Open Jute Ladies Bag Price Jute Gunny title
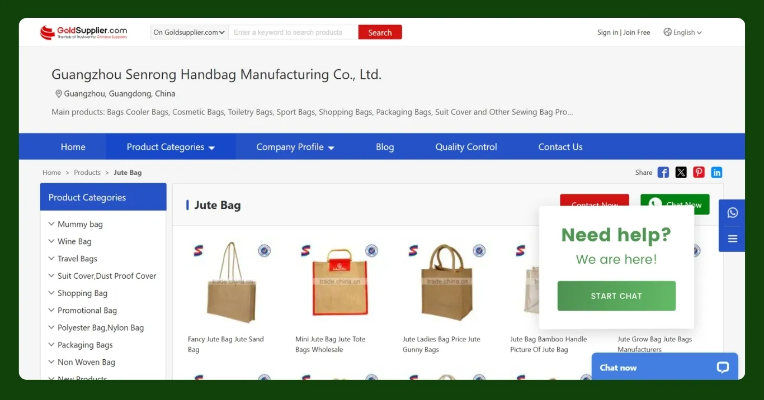 [x=441, y=344]
